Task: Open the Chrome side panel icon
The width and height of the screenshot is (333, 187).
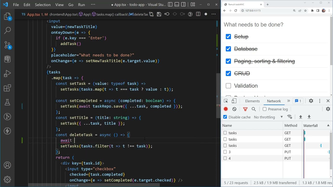Action: [318, 11]
